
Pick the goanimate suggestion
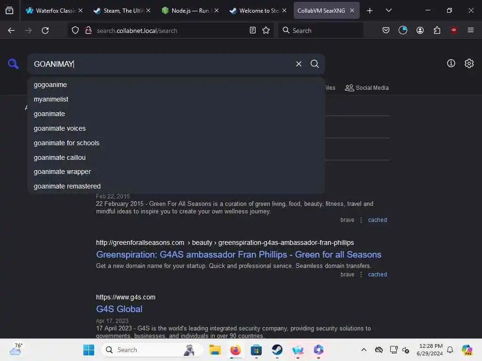[x=176, y=114]
